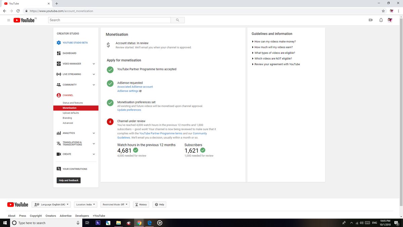Click the YouTube Studio Beta gear icon

point(59,43)
